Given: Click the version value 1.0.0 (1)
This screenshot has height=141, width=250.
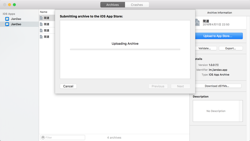Looking at the screenshot, I should (x=214, y=65).
